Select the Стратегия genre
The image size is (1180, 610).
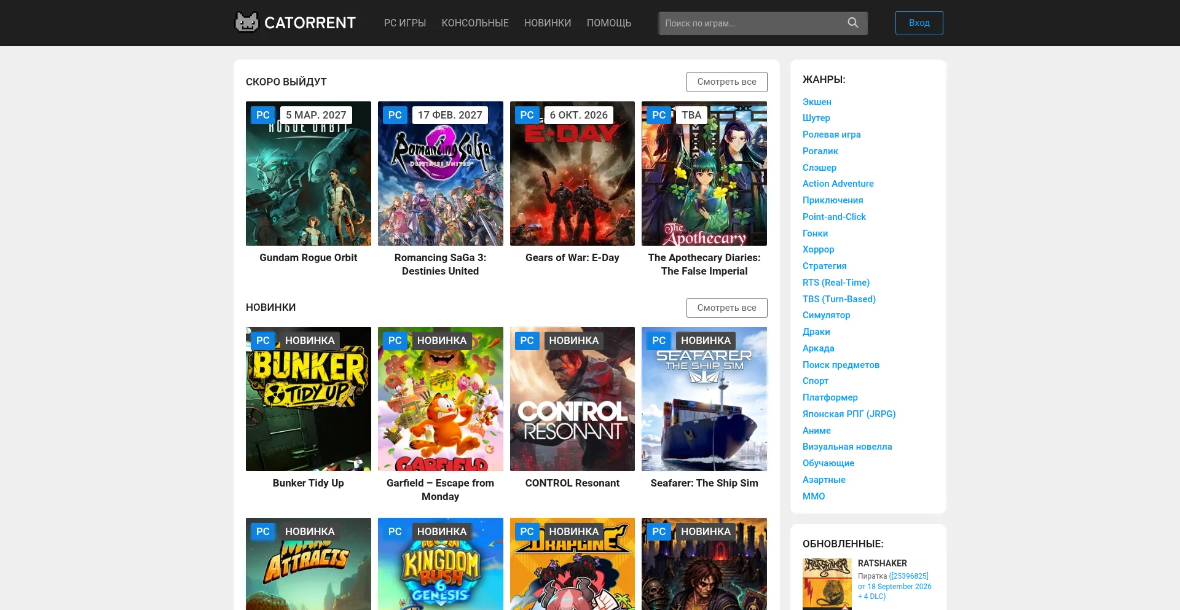click(x=825, y=266)
